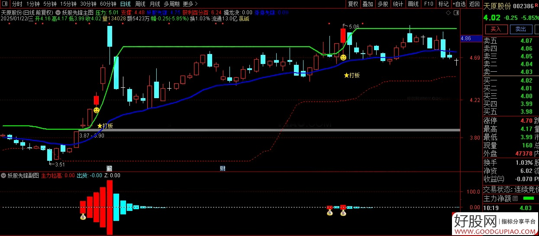Select the 30分钟 period tab

pyautogui.click(x=88, y=4)
